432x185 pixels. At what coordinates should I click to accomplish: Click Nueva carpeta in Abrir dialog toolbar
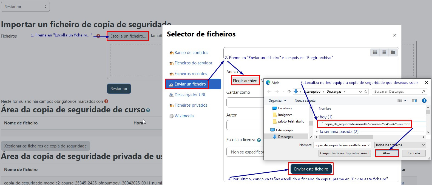(305, 101)
